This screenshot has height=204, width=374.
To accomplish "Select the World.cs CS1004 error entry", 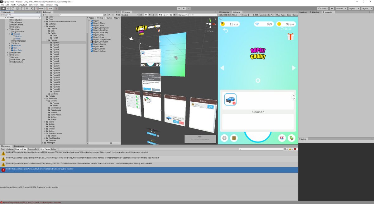I will 149,170.
